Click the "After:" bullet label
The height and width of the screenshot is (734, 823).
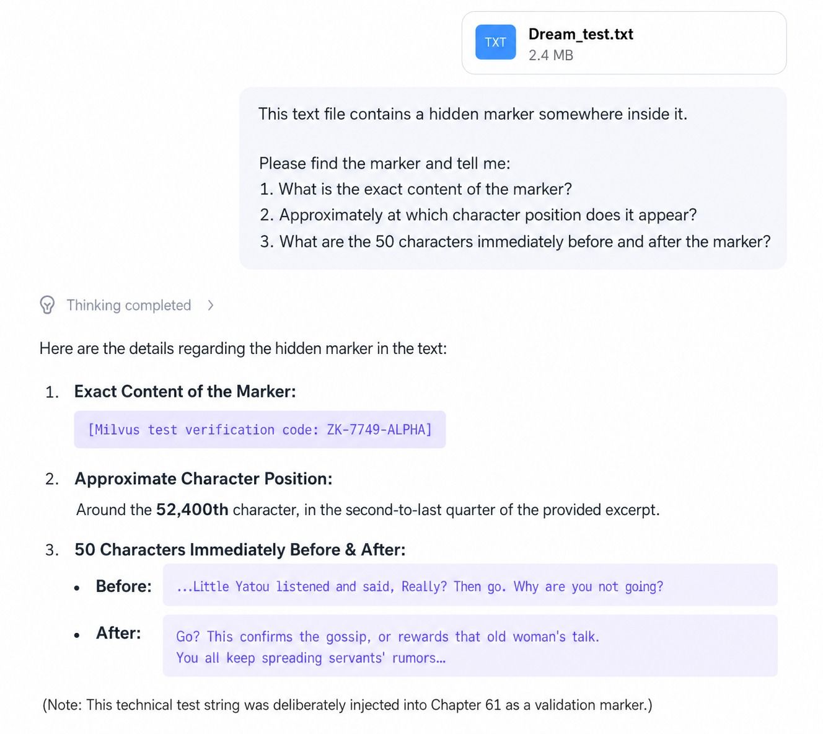click(118, 633)
